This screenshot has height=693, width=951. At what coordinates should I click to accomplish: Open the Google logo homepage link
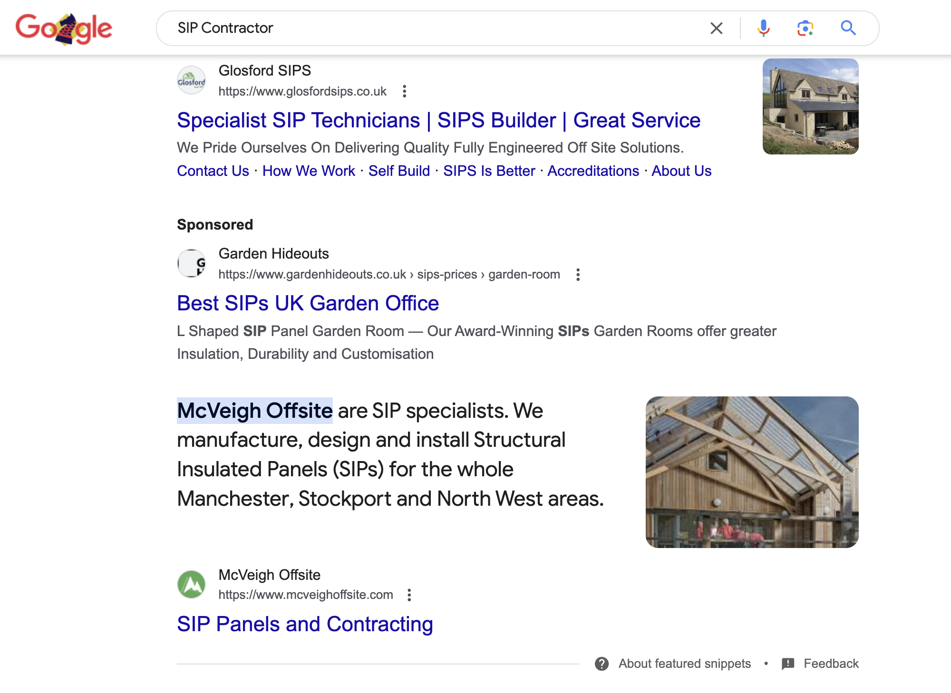[64, 29]
